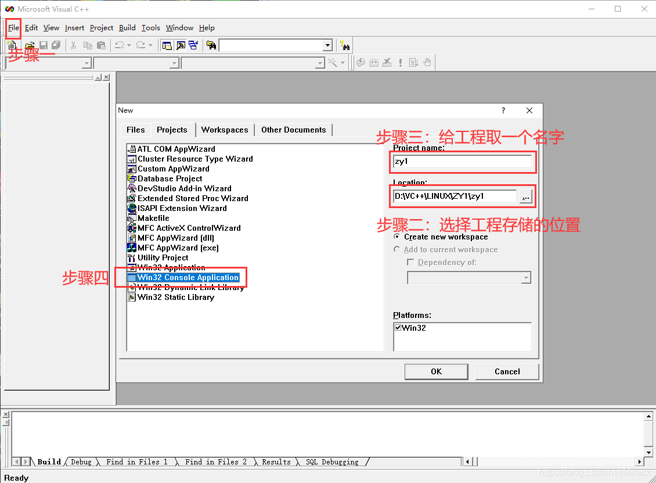Open the File menu

tap(13, 28)
